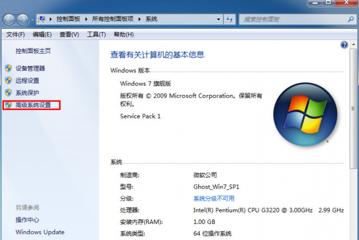Open 设备管理器 link

[30, 68]
